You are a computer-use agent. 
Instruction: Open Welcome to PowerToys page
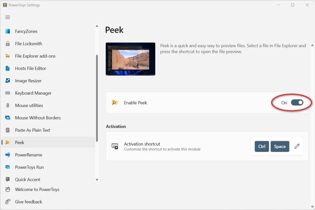click(37, 189)
